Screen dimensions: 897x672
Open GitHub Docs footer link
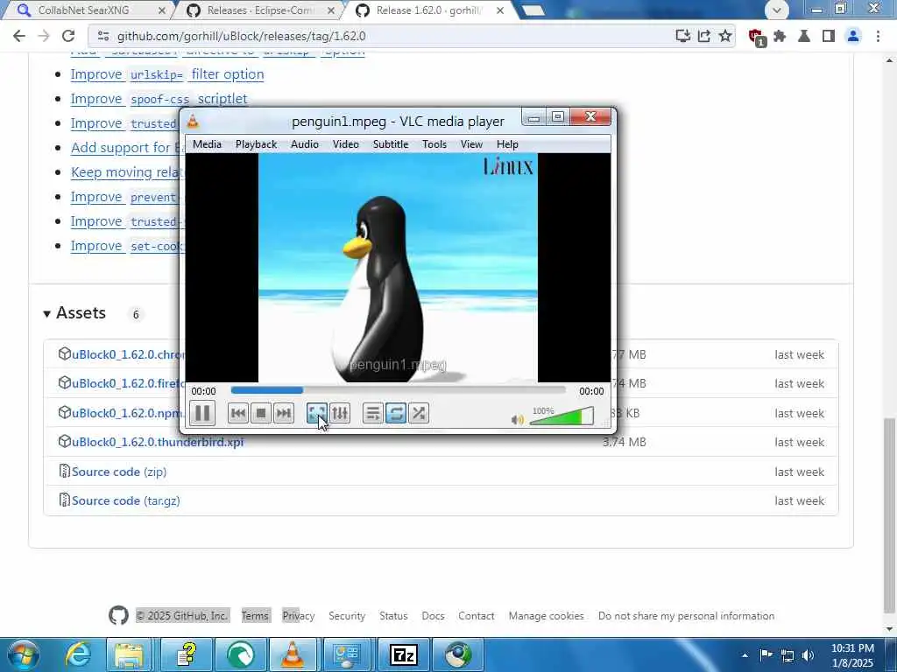[433, 616]
